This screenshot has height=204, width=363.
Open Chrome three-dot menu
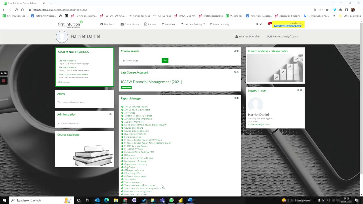[359, 10]
